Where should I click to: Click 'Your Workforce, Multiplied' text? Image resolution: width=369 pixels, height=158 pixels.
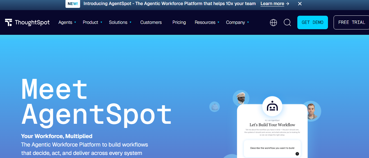coord(57,136)
